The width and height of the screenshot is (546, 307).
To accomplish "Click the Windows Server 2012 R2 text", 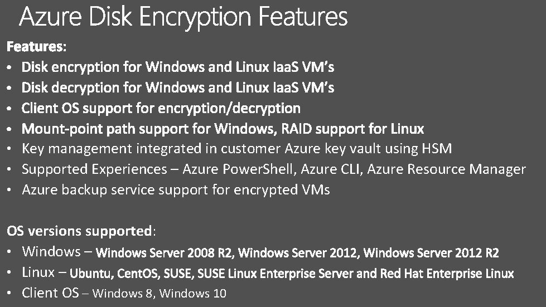I will 431,252.
